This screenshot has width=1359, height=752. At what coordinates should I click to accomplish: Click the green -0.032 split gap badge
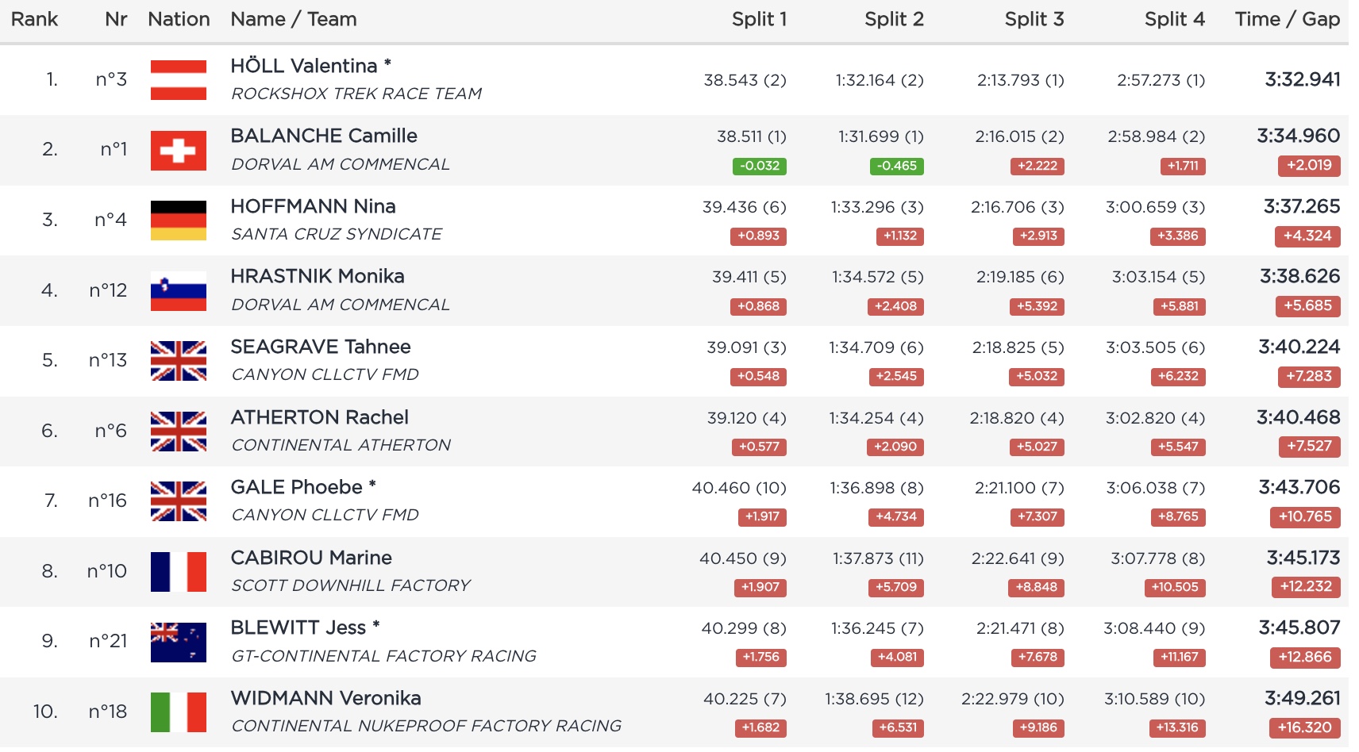759,166
